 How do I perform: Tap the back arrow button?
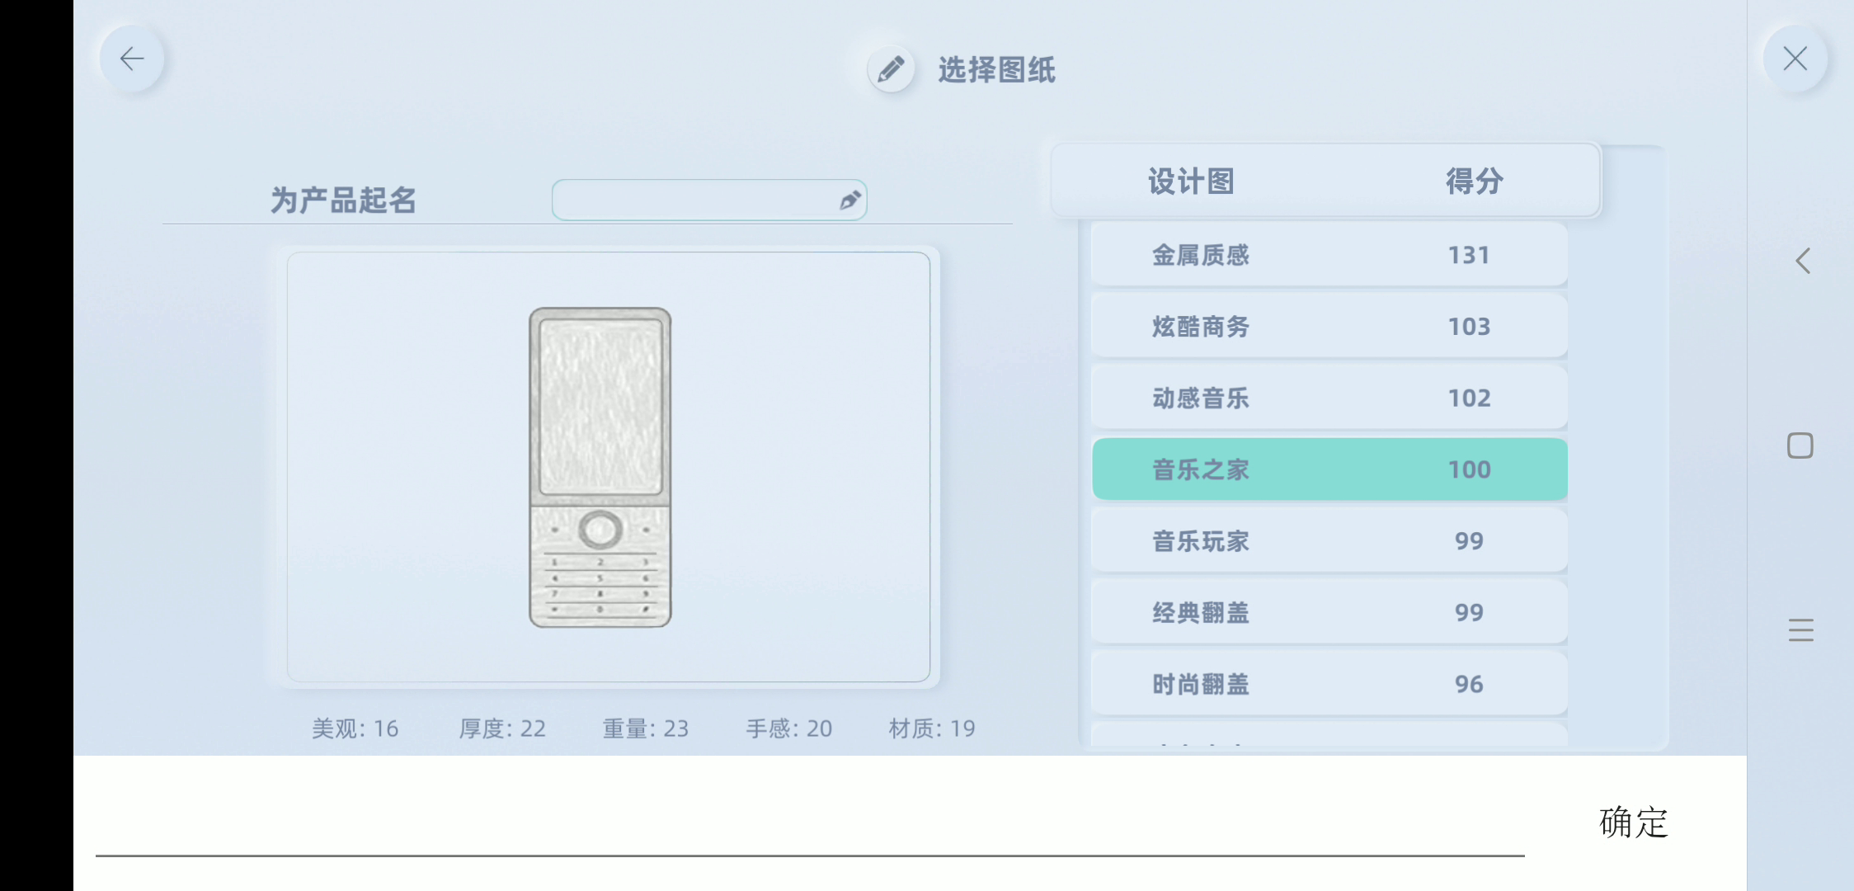(132, 59)
